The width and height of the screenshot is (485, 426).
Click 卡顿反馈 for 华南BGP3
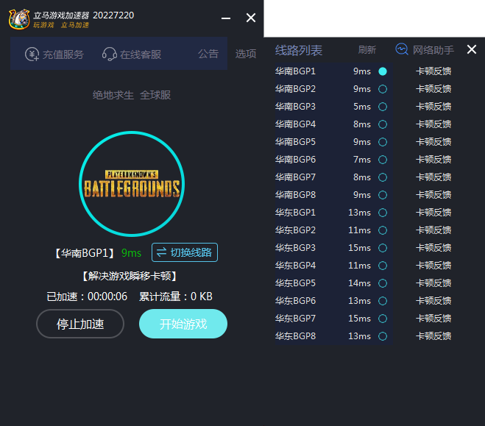[x=433, y=107]
